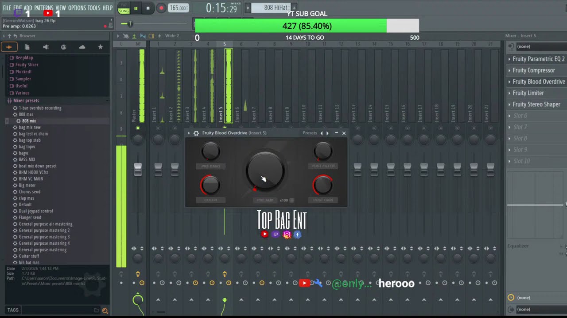Screen dimensions: 567x318
Task: Click the routing arrow under Insert 1
Action: (x=158, y=300)
